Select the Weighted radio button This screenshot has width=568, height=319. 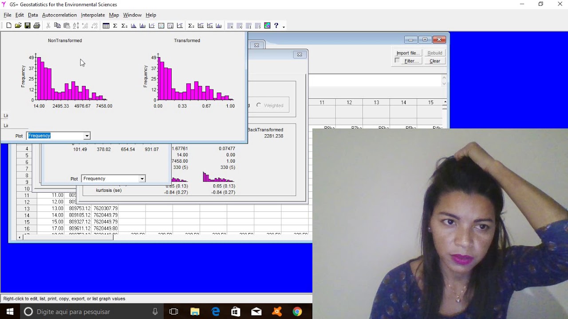coord(259,105)
